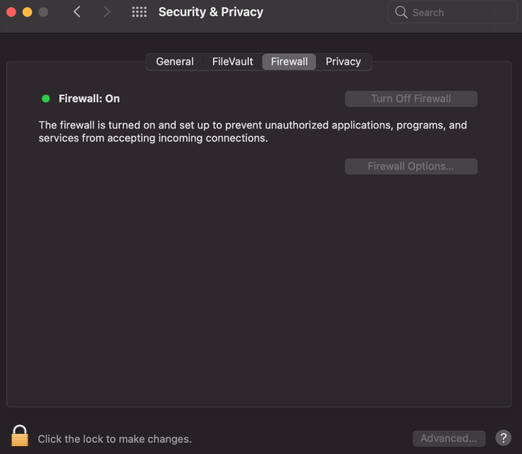
Task: Close the Security & Privacy window
Action: point(11,12)
